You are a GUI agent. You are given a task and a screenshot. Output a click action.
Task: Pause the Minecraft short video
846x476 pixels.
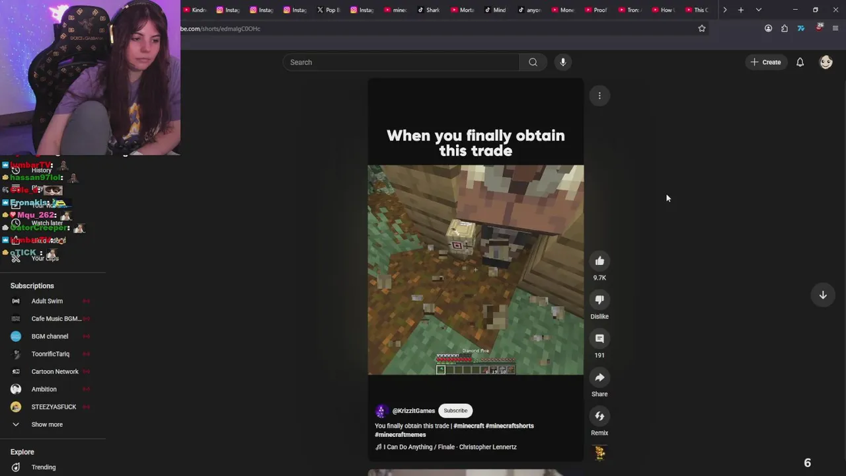476,270
